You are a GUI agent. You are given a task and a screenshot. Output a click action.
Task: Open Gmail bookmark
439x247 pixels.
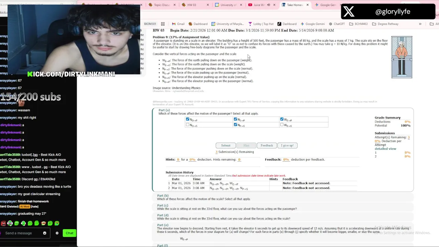178,24
